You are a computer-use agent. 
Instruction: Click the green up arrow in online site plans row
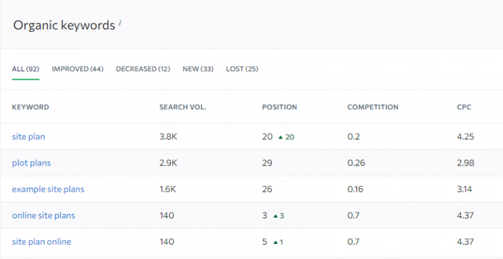point(275,216)
